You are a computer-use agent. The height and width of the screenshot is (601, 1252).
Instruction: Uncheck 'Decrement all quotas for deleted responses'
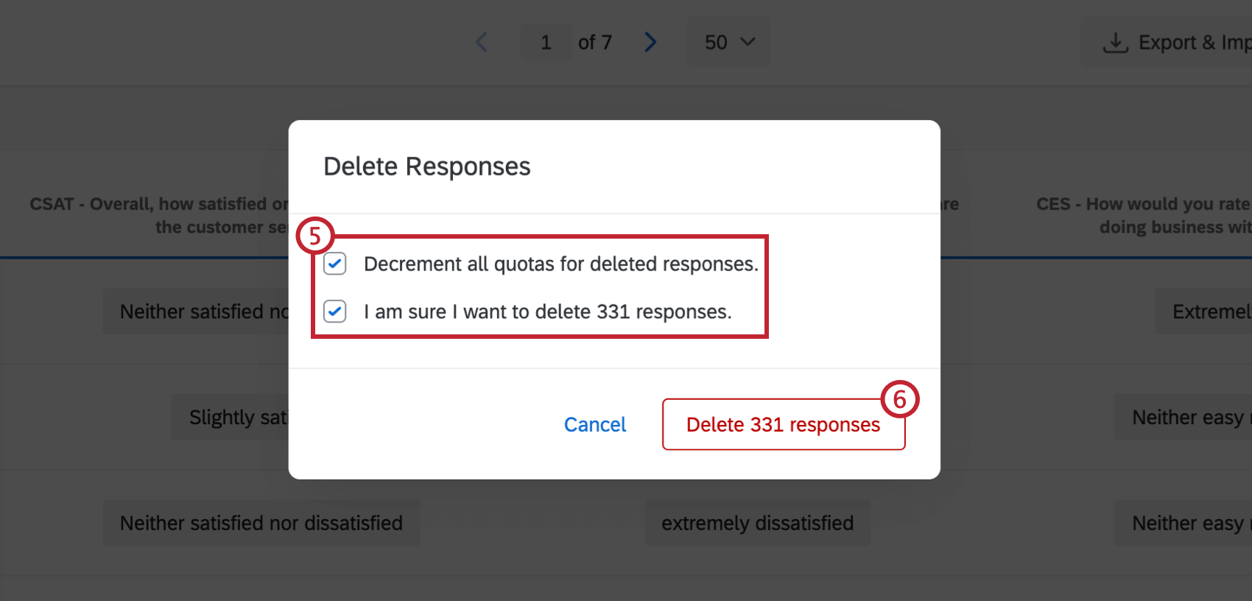click(x=335, y=264)
